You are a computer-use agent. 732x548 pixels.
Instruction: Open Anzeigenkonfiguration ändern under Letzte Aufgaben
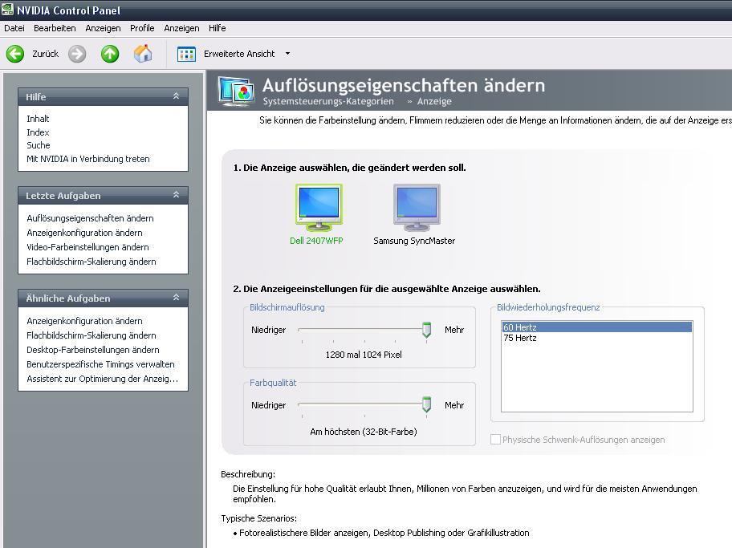tap(84, 233)
